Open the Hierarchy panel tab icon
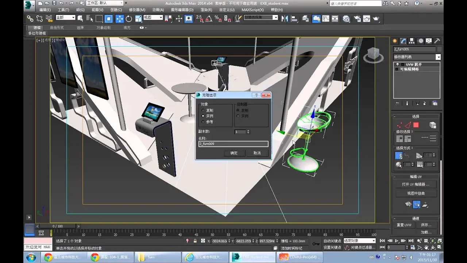Screen dimensions: 467x263 [412, 41]
